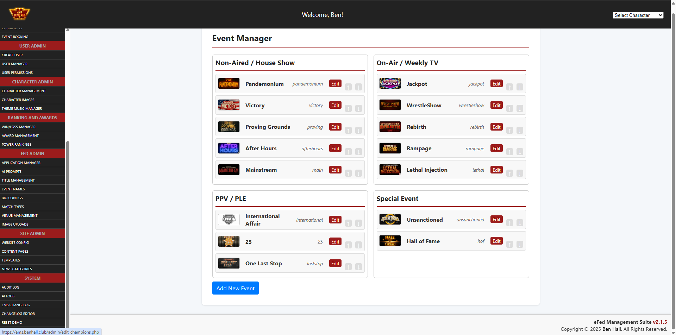Open Title Management in sidebar
This screenshot has width=676, height=335.
(18, 180)
